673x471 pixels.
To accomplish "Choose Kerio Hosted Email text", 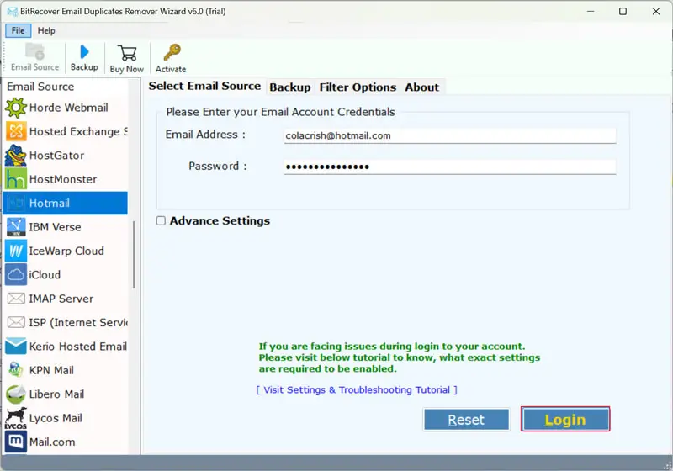I will [x=78, y=347].
